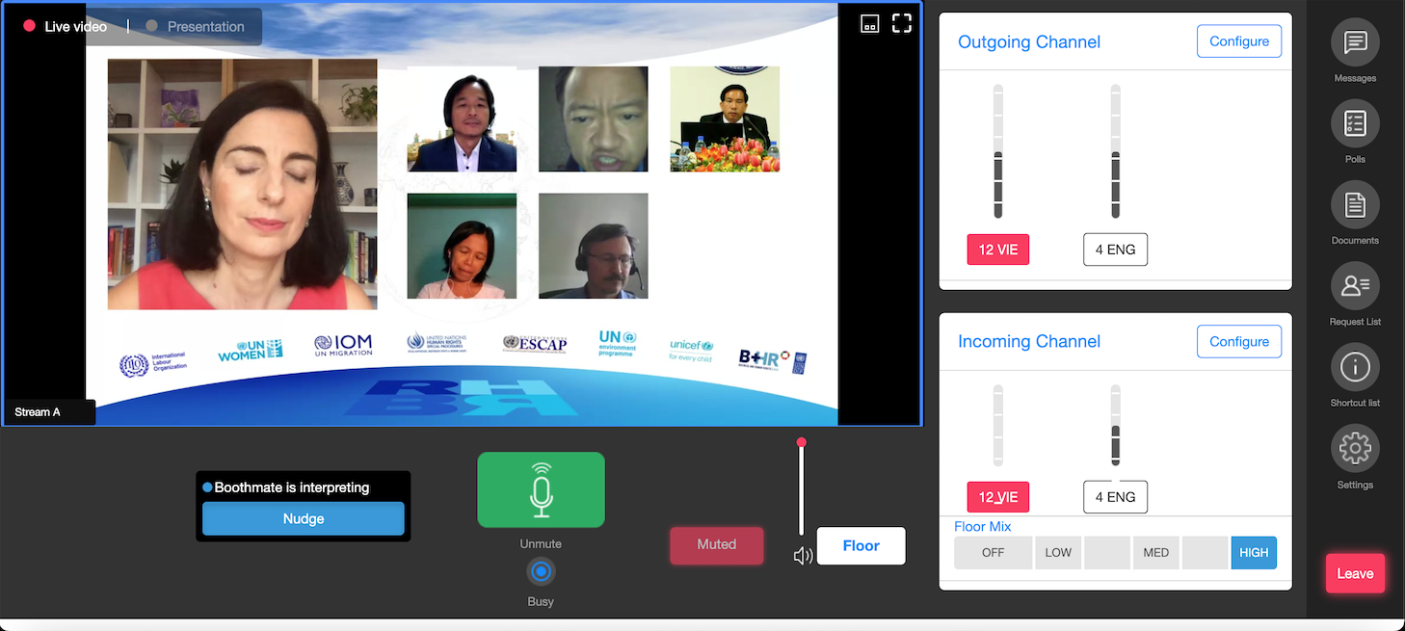Switch to the Presentation tab
This screenshot has height=631, width=1405.
pos(196,27)
